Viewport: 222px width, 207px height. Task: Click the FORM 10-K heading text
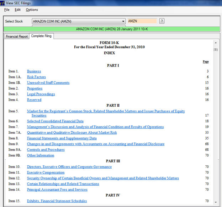pos(109,43)
